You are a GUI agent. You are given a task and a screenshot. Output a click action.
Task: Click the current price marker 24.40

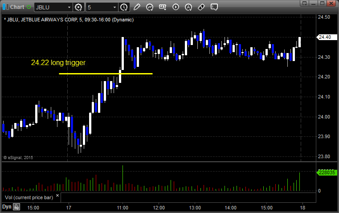[x=327, y=37]
